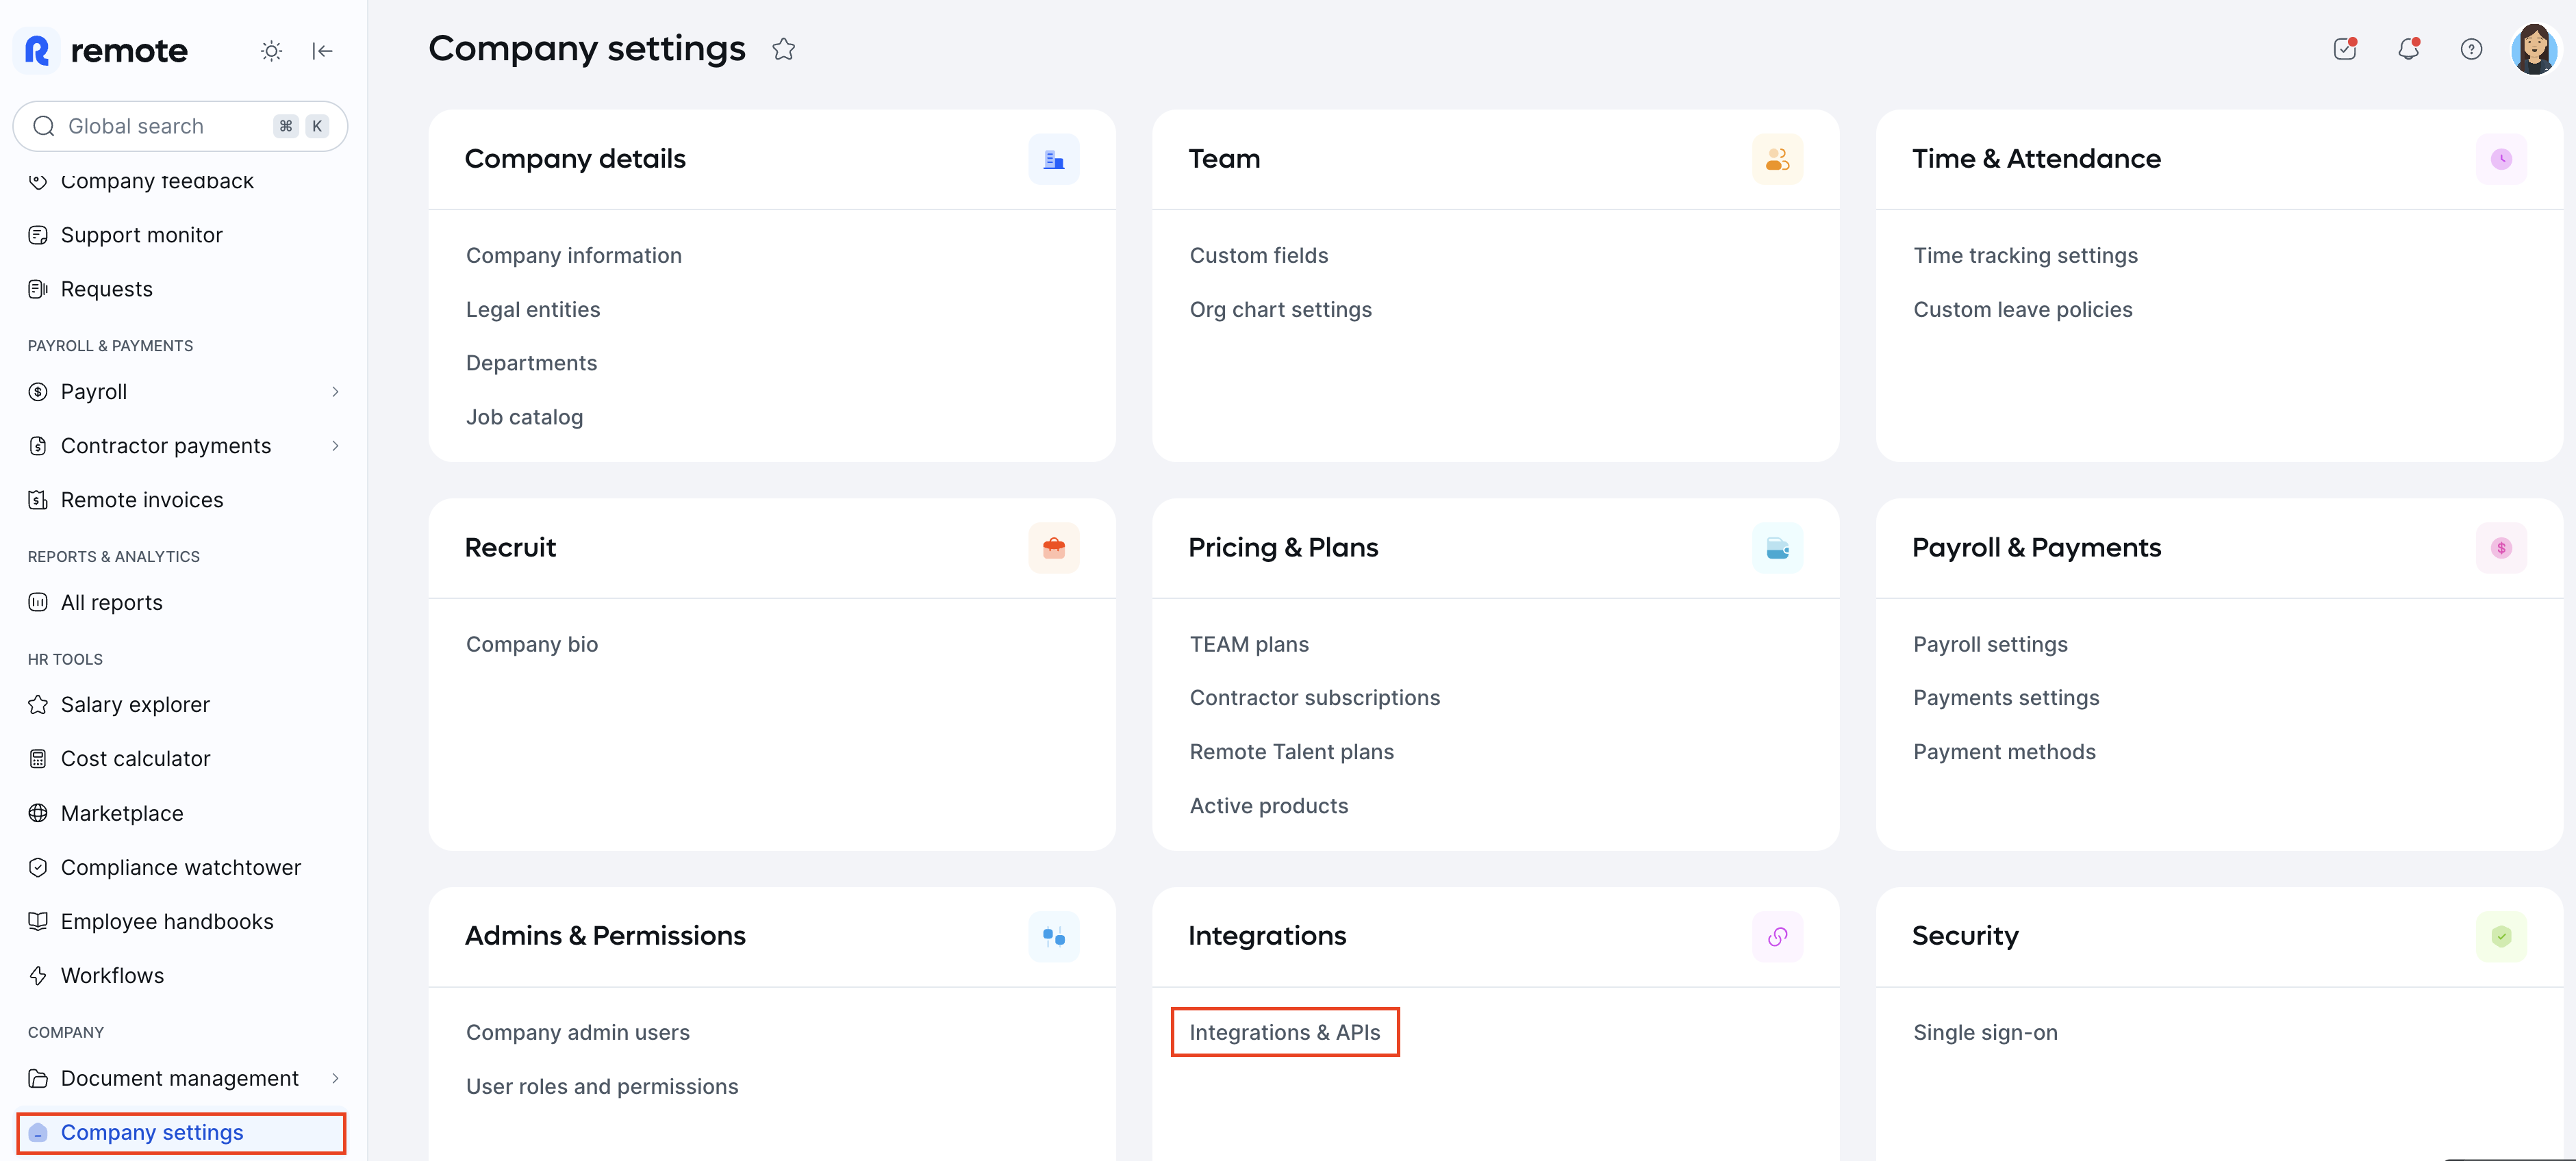This screenshot has width=2576, height=1161.
Task: Click the Contractor payments document icon
Action: coord(38,446)
